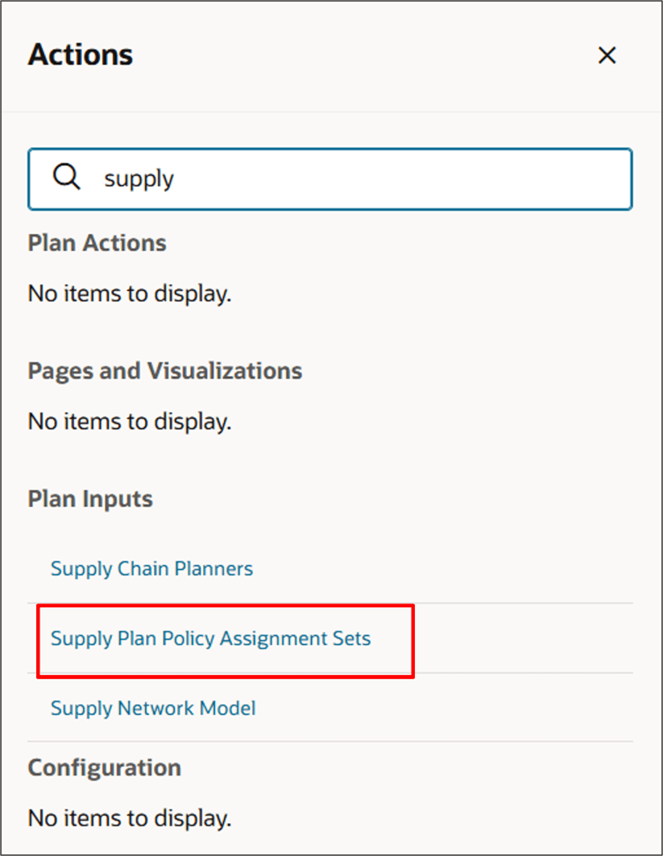Click No items to display under Plan Actions
Screen dimensions: 663x856
(129, 293)
